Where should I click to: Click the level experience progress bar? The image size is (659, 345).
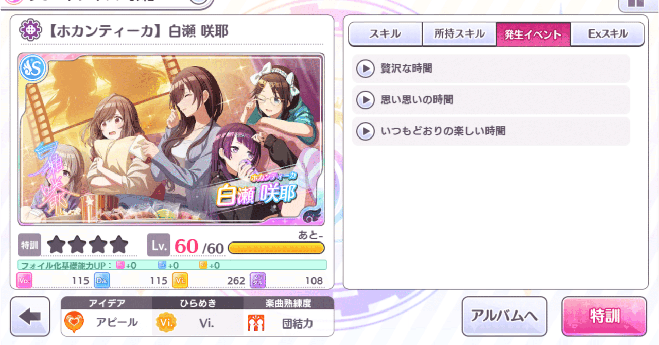click(x=276, y=248)
